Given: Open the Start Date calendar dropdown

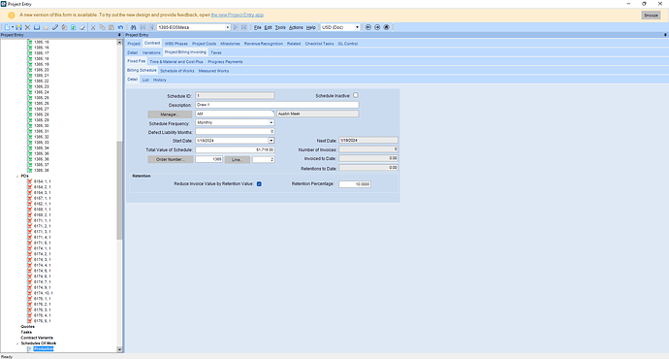Looking at the screenshot, I should pos(271,141).
